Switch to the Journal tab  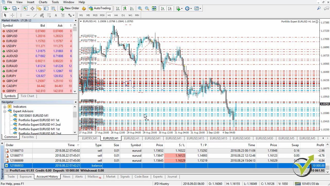click(x=172, y=176)
